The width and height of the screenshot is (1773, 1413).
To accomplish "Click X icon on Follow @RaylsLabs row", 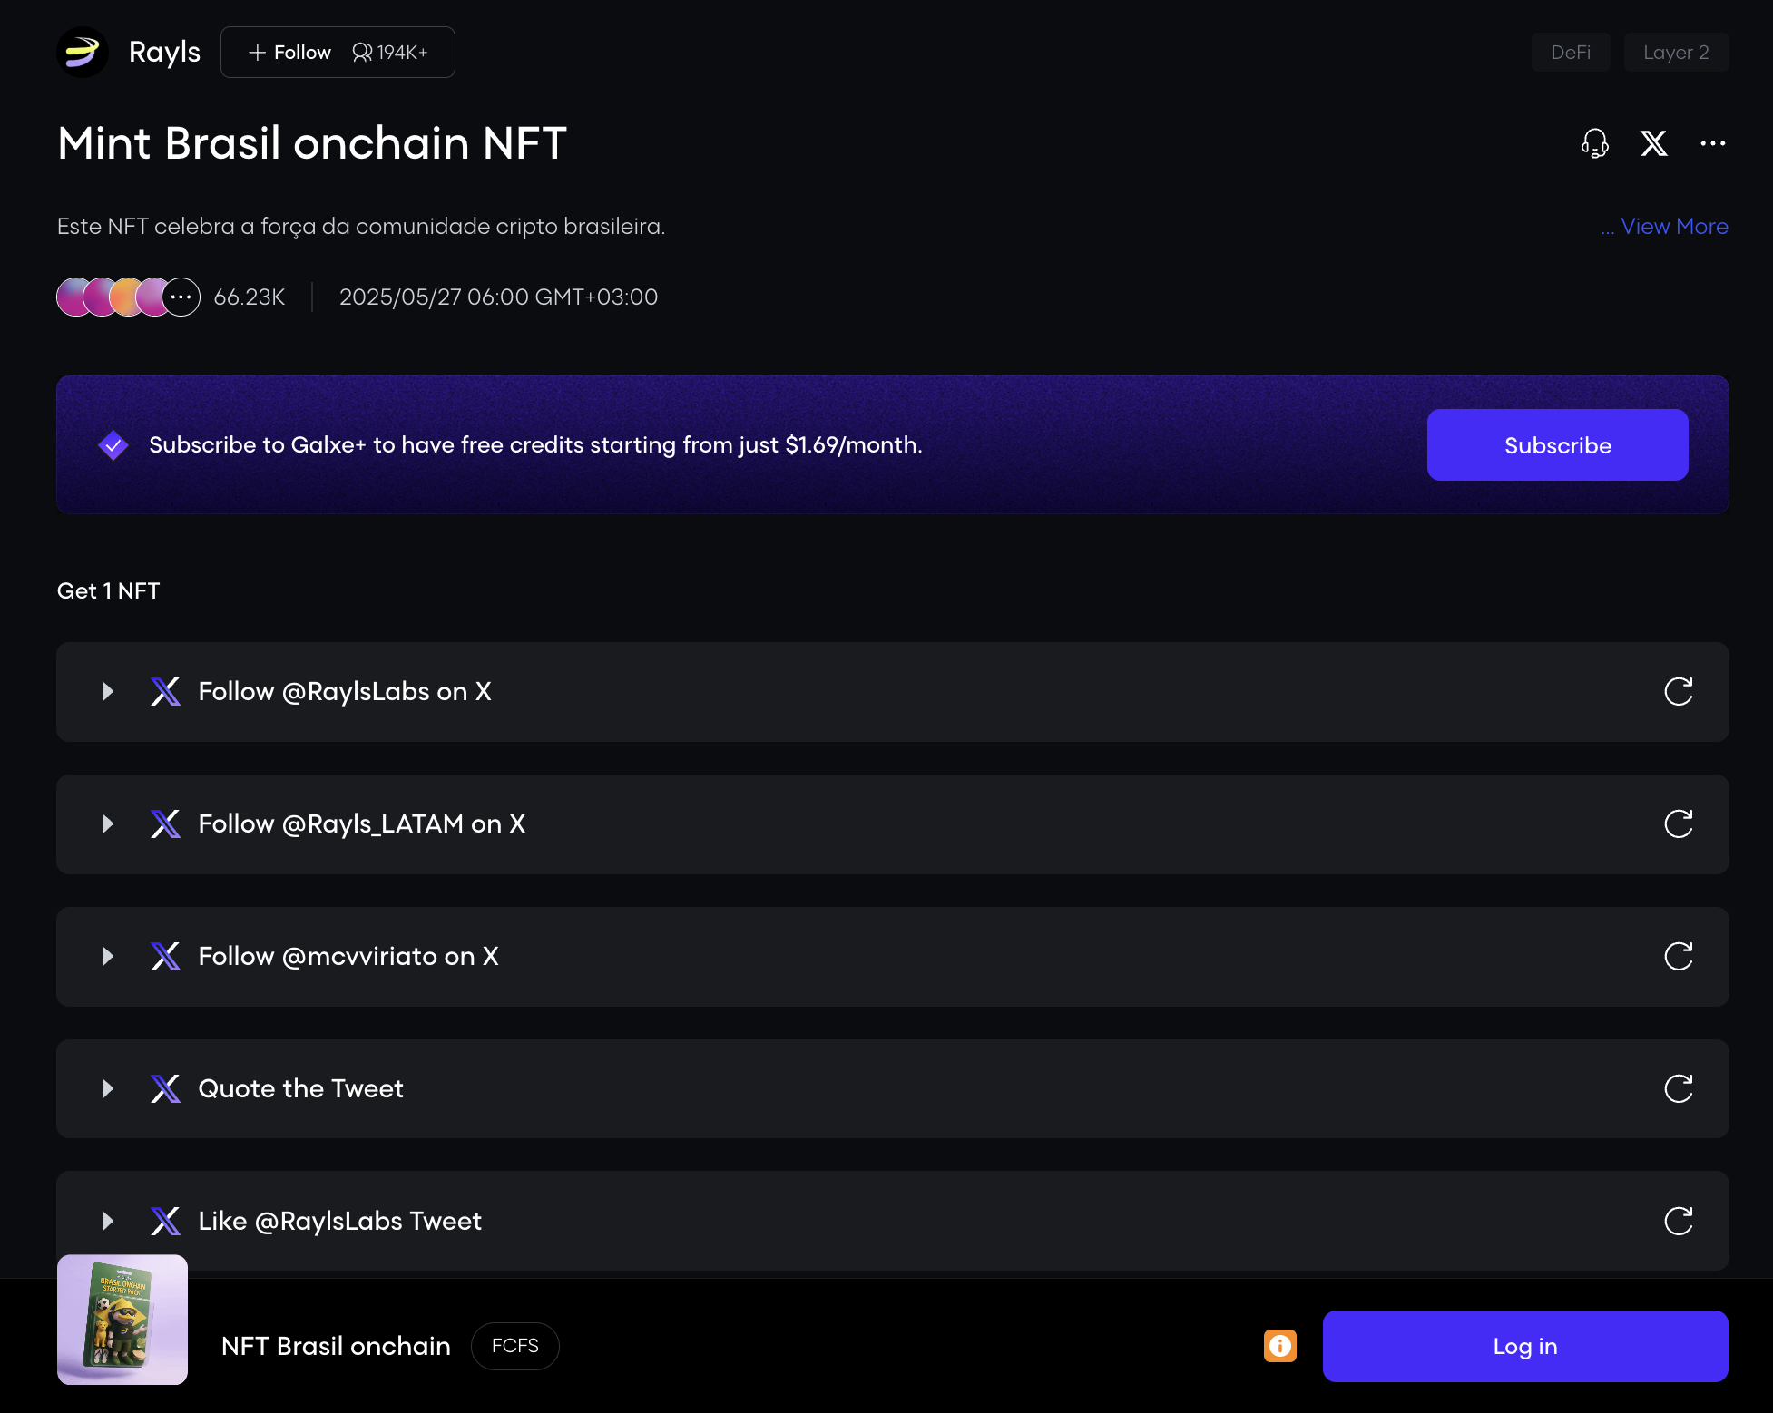I will point(165,692).
